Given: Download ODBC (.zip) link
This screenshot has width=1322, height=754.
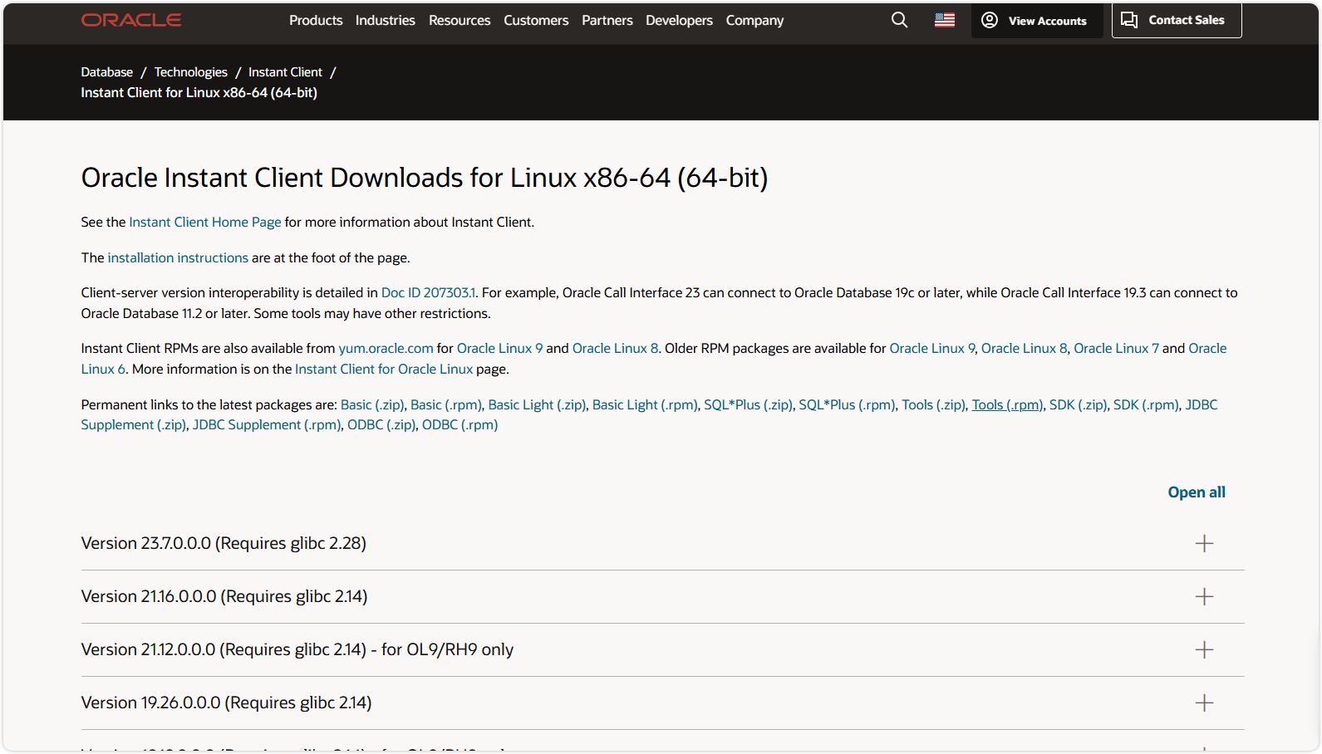Looking at the screenshot, I should click(x=381, y=424).
